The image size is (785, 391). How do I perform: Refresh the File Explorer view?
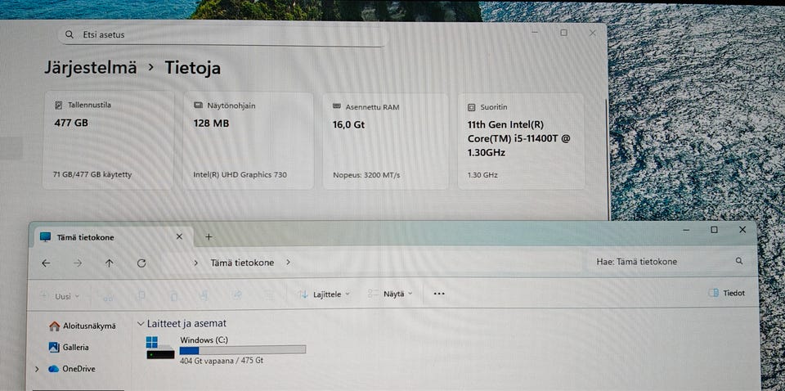tap(141, 263)
